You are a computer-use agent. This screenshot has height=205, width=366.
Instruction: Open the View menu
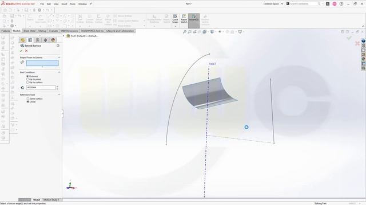point(56,4)
